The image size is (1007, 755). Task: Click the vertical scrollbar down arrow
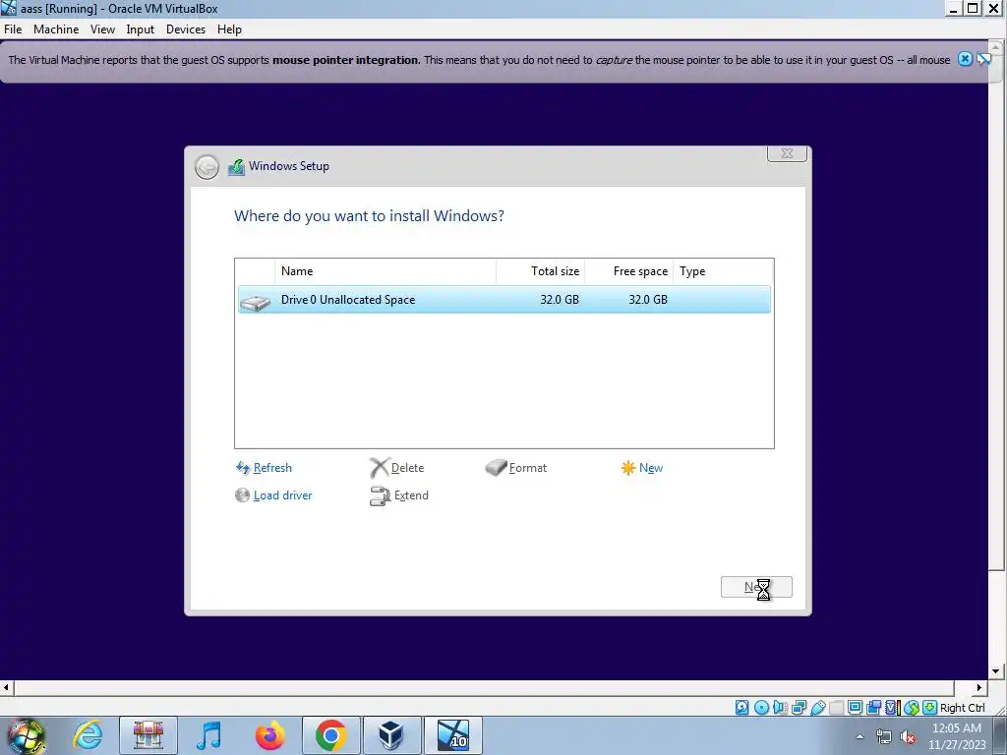click(x=996, y=671)
